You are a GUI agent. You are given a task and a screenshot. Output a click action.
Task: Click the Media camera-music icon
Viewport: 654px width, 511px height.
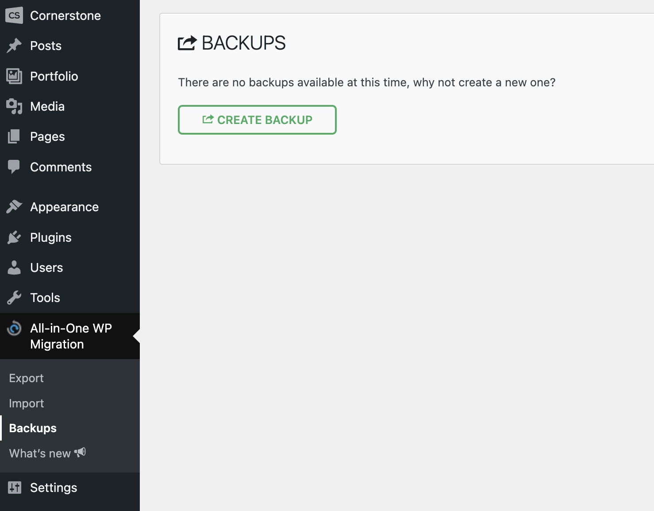point(14,106)
